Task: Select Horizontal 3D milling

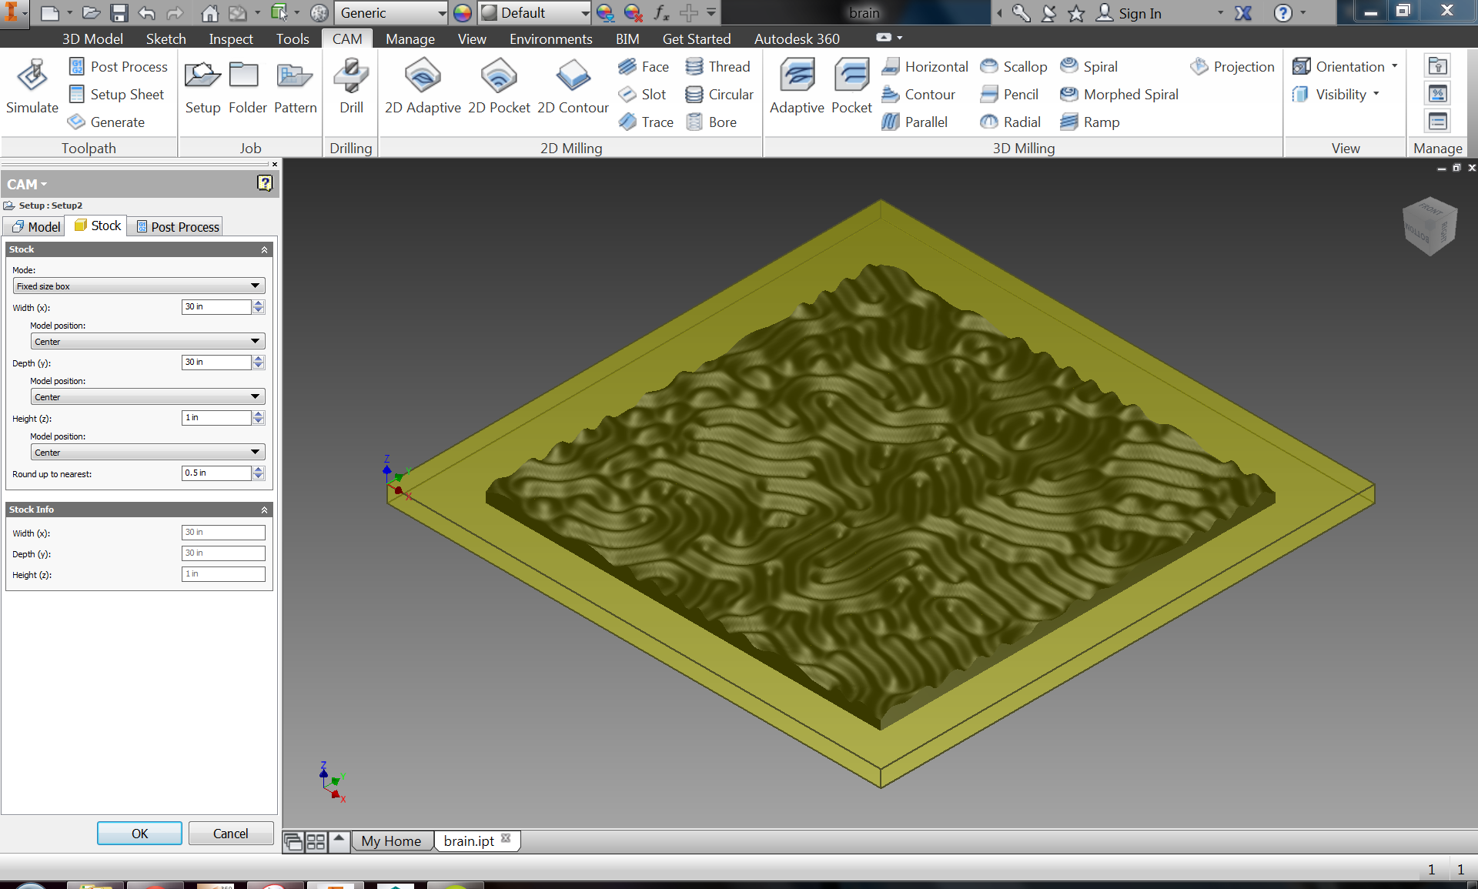Action: coord(925,67)
